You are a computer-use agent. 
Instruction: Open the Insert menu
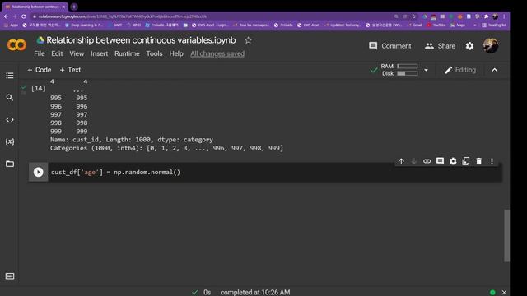pyautogui.click(x=99, y=53)
